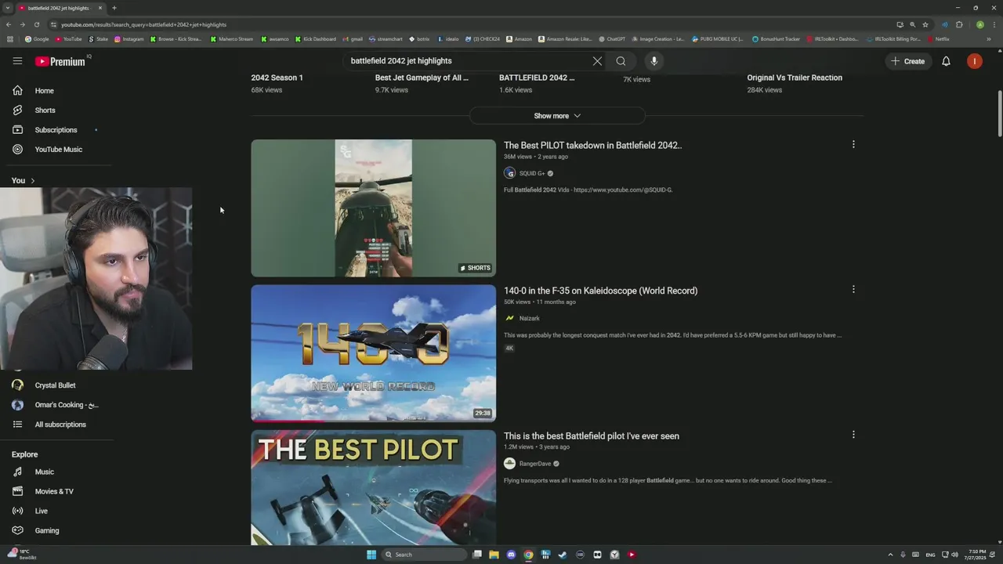Open Discord from the taskbar
This screenshot has height=564, width=1003.
click(x=512, y=555)
